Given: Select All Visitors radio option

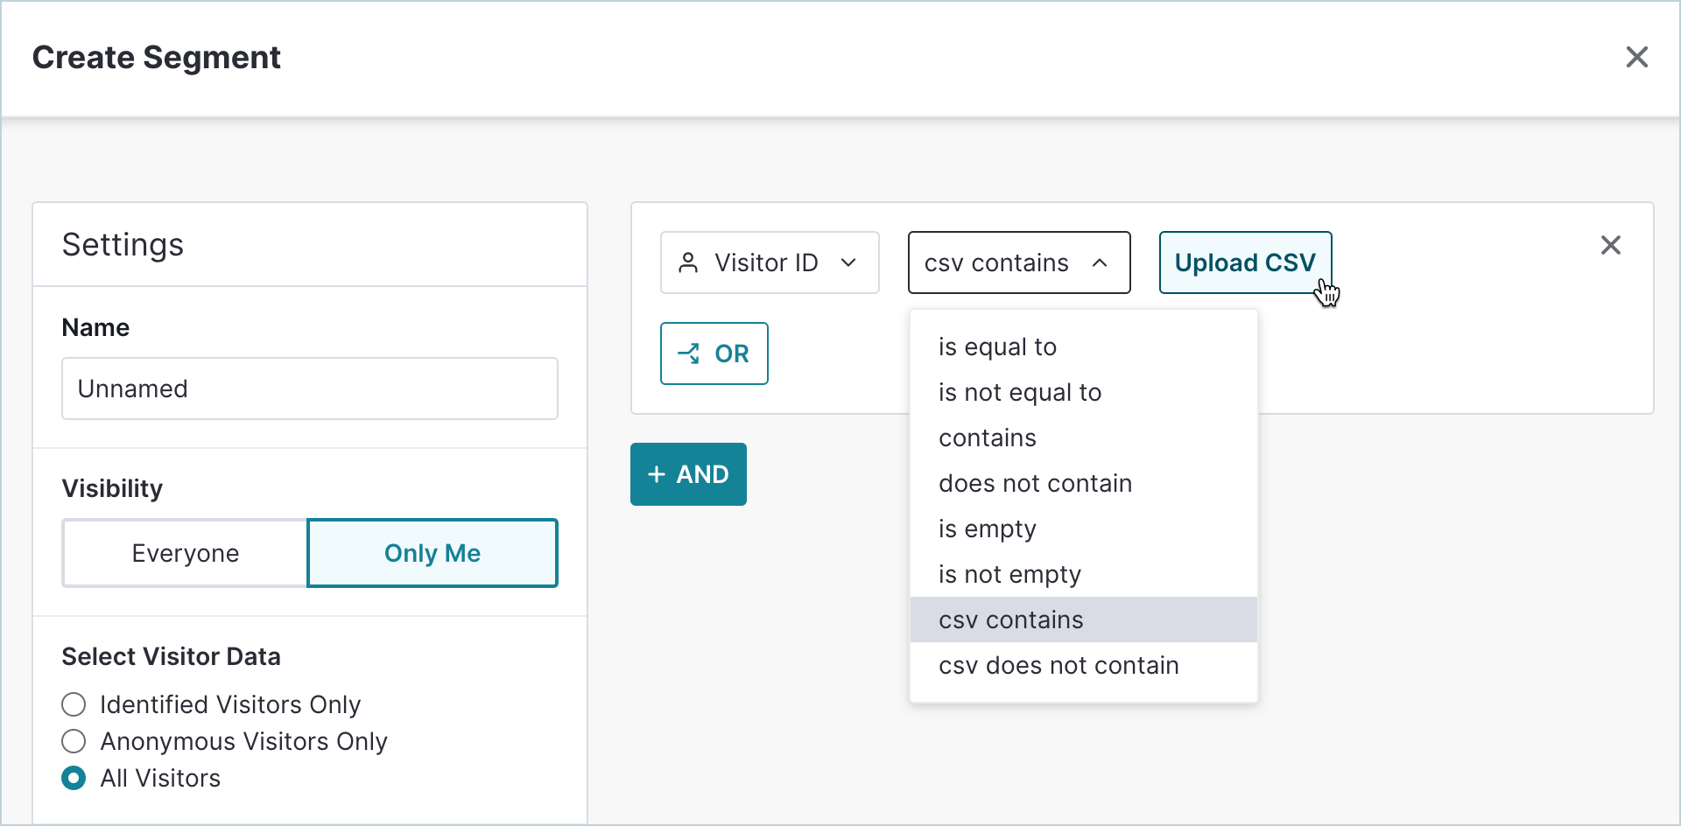Looking at the screenshot, I should [x=74, y=778].
